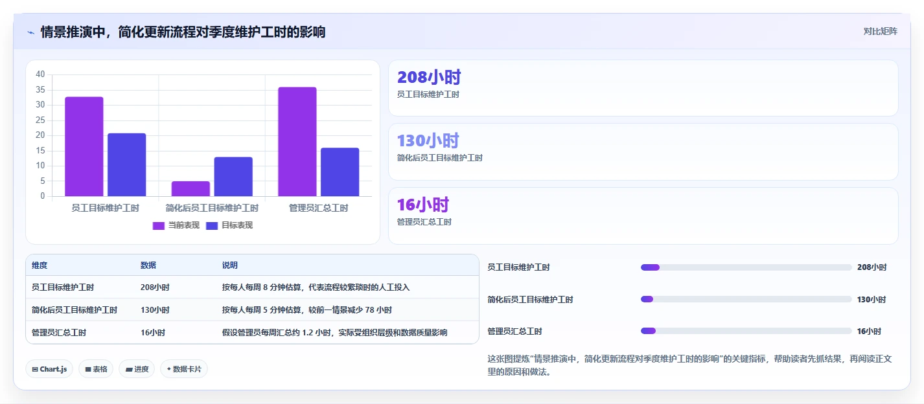Click the progress list label 员工目标维护工时
924x404 pixels.
point(518,267)
